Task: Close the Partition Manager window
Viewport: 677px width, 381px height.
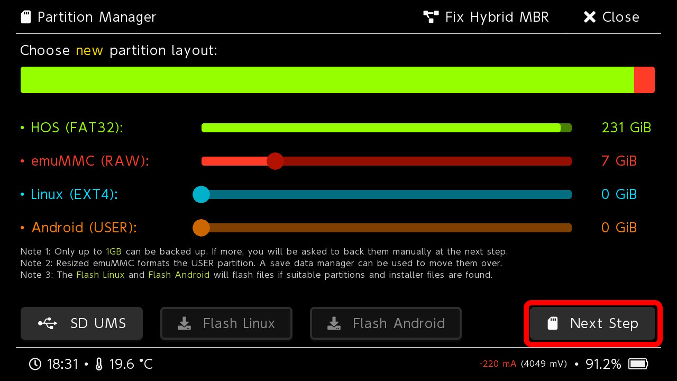Action: pos(611,17)
